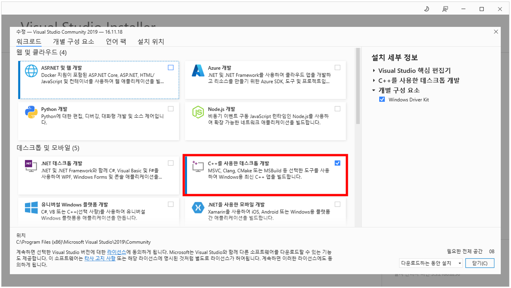Click the 설치 세부 정보 heading
Screen dimensions: 511x288
point(395,58)
